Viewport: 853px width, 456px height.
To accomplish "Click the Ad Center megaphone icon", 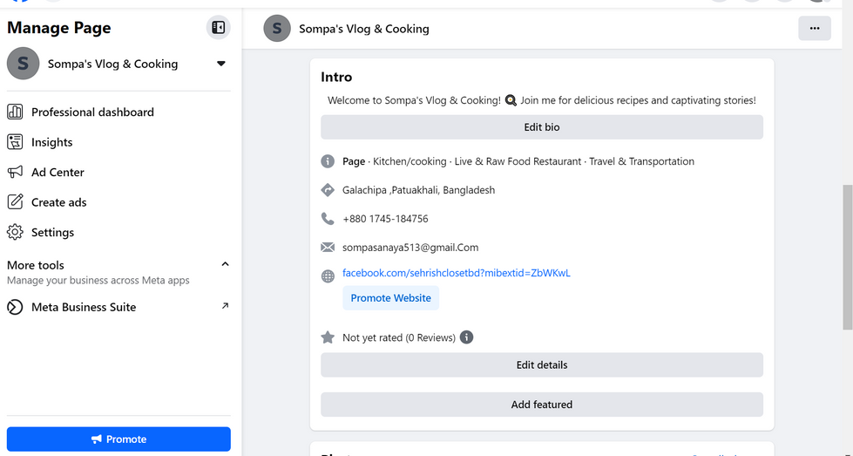I will point(15,172).
